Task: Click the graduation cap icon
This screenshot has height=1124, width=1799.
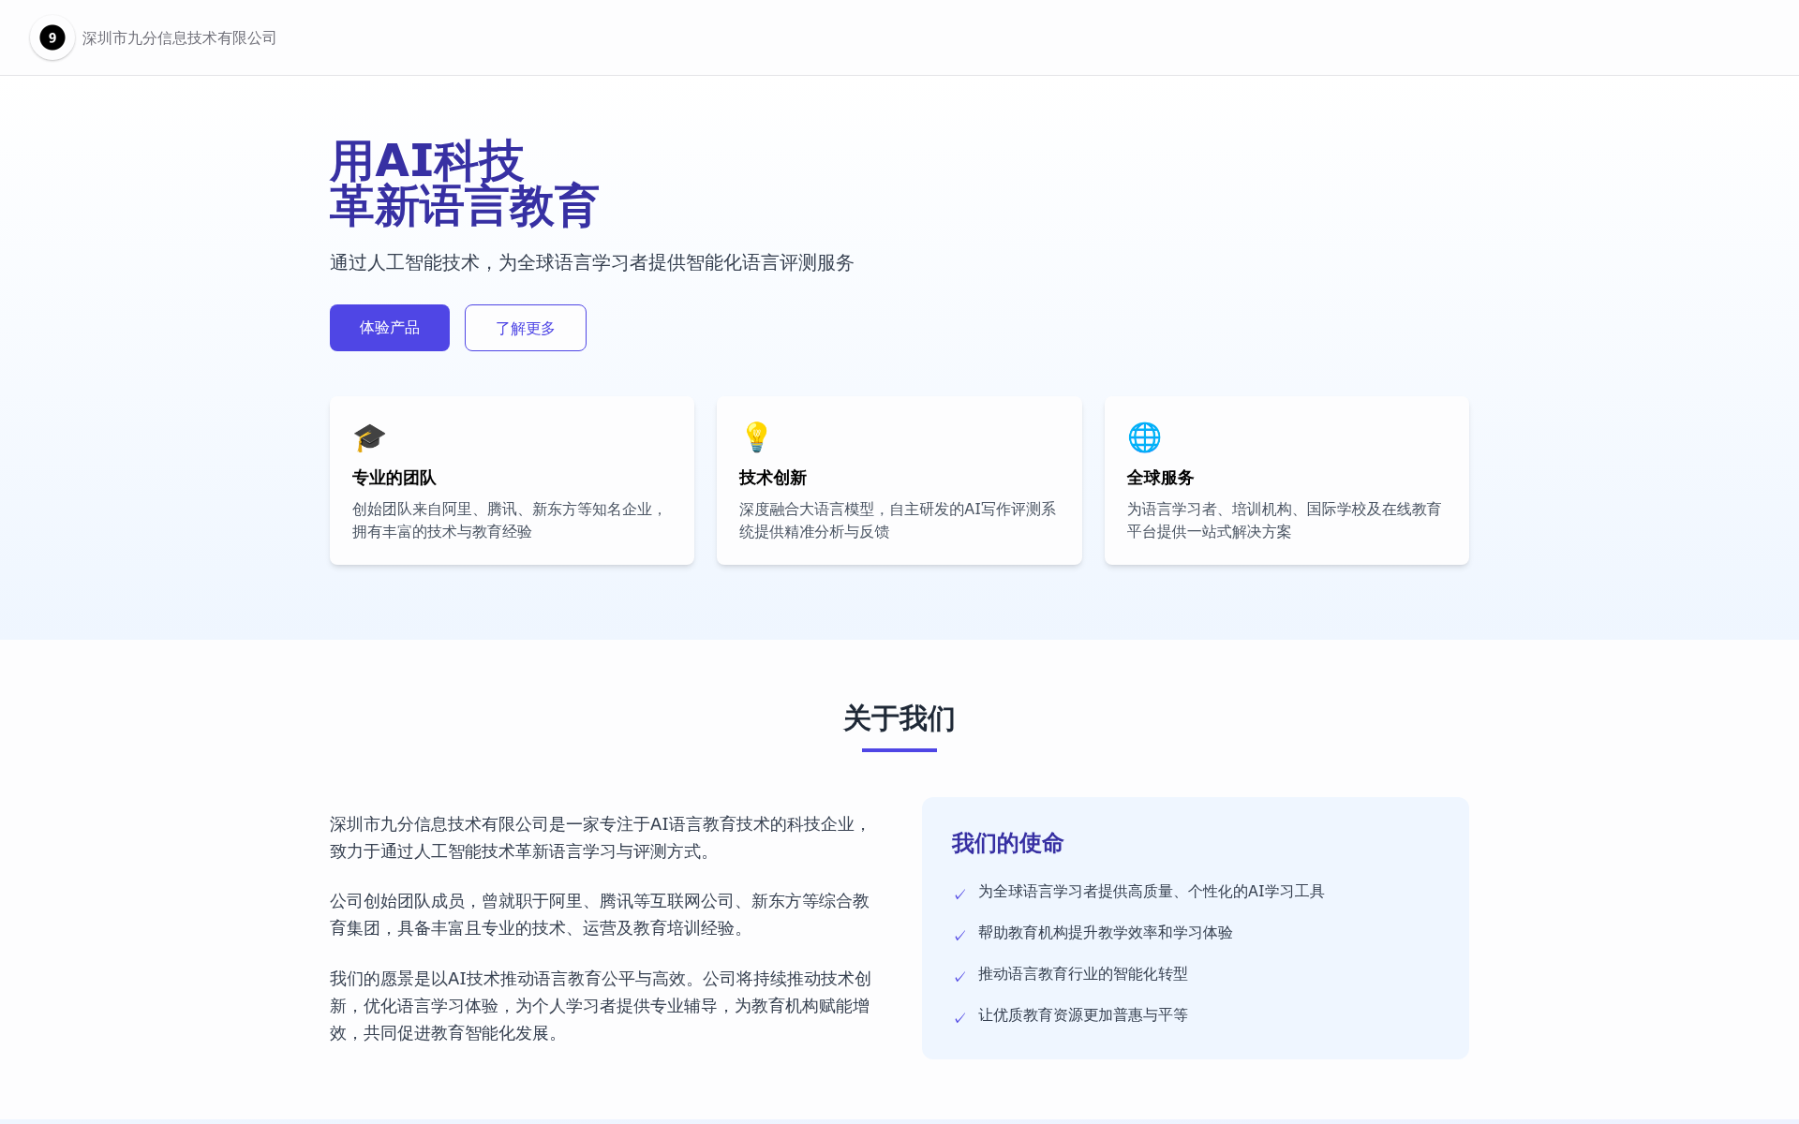Action: pyautogui.click(x=369, y=437)
